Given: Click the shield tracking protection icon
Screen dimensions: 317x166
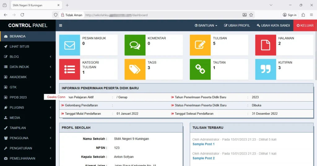Looking at the screenshot, I should click(56, 15).
